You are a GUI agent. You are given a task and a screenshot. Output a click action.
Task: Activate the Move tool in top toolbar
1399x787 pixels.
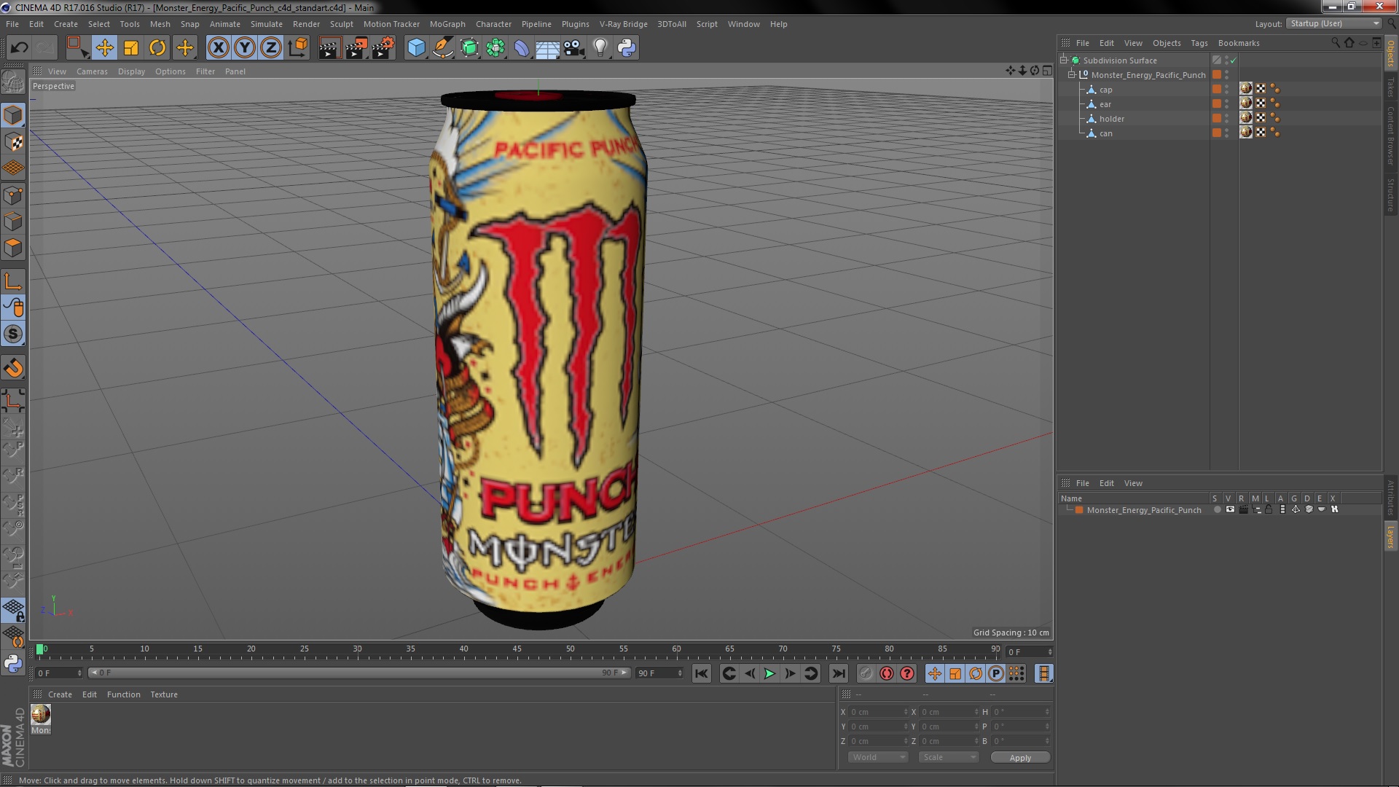pos(104,48)
